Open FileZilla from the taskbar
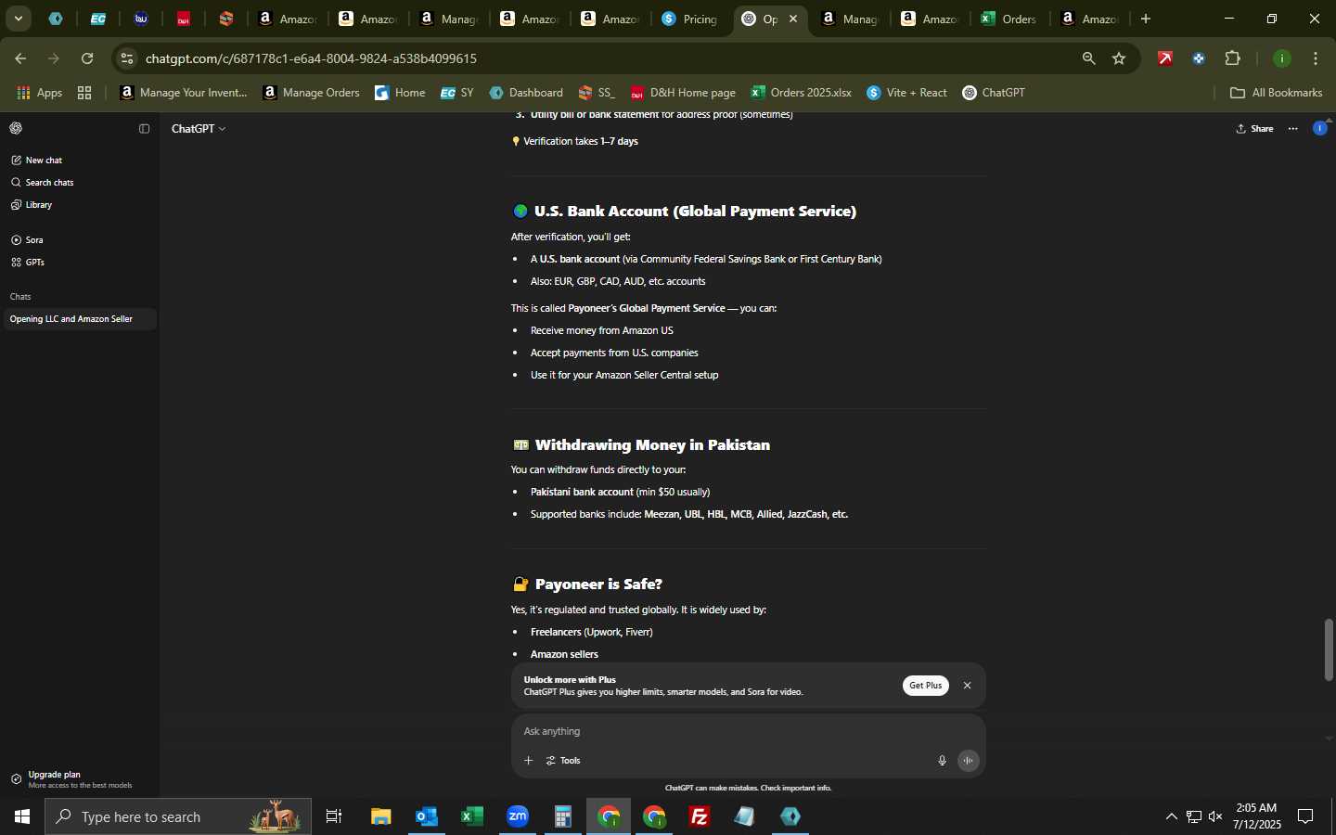 click(700, 816)
